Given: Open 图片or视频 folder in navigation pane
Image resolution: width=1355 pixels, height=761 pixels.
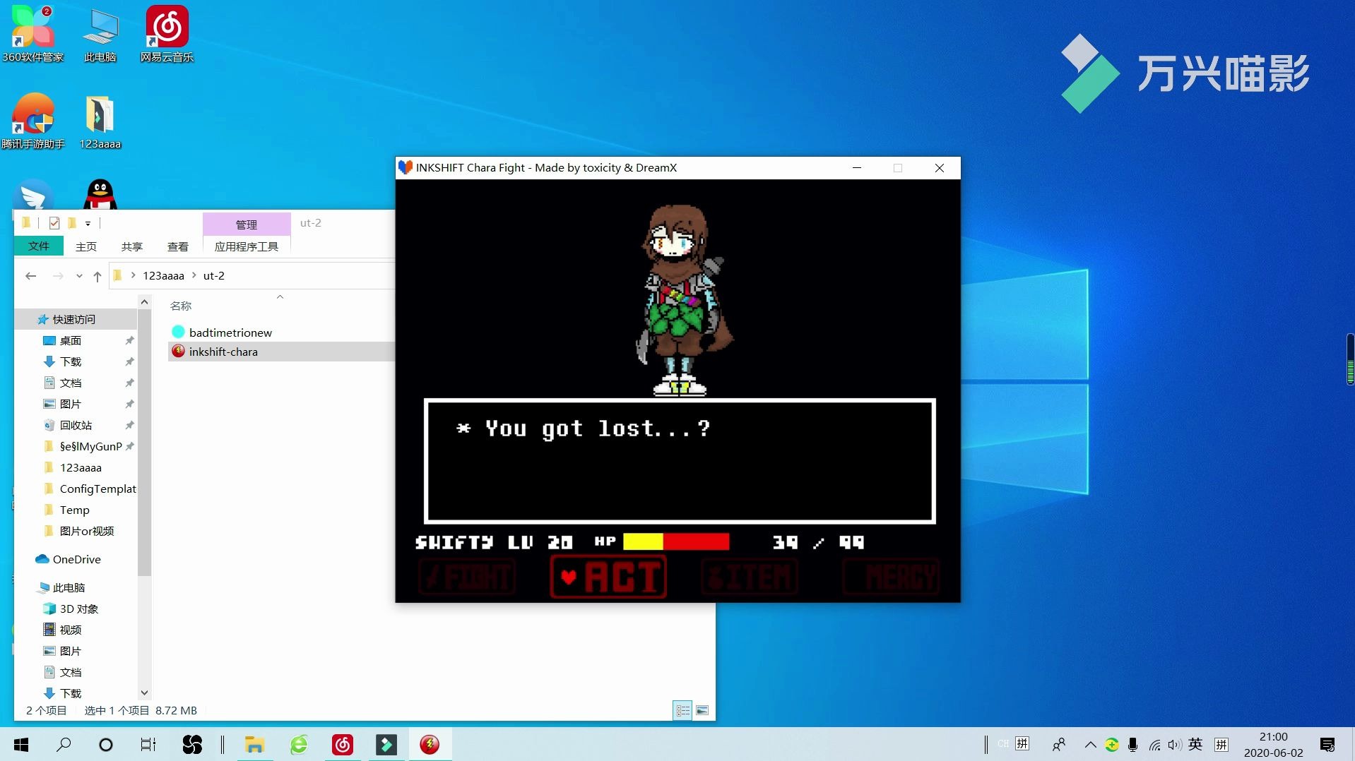Looking at the screenshot, I should point(87,531).
